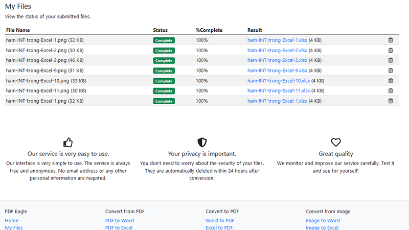
Task: Select the PDF to Word converter link
Action: pyautogui.click(x=120, y=221)
